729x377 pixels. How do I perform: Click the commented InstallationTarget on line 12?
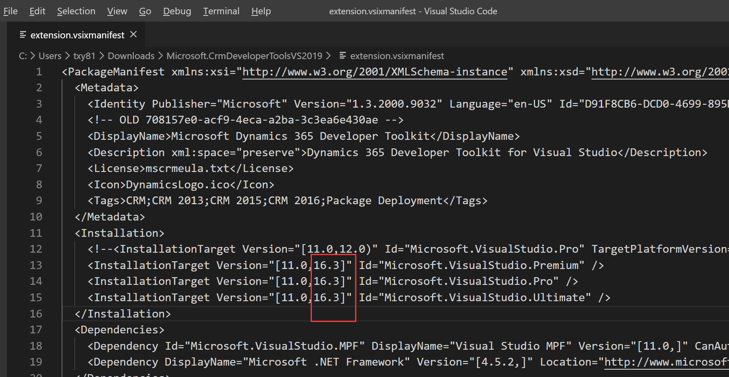(408, 249)
